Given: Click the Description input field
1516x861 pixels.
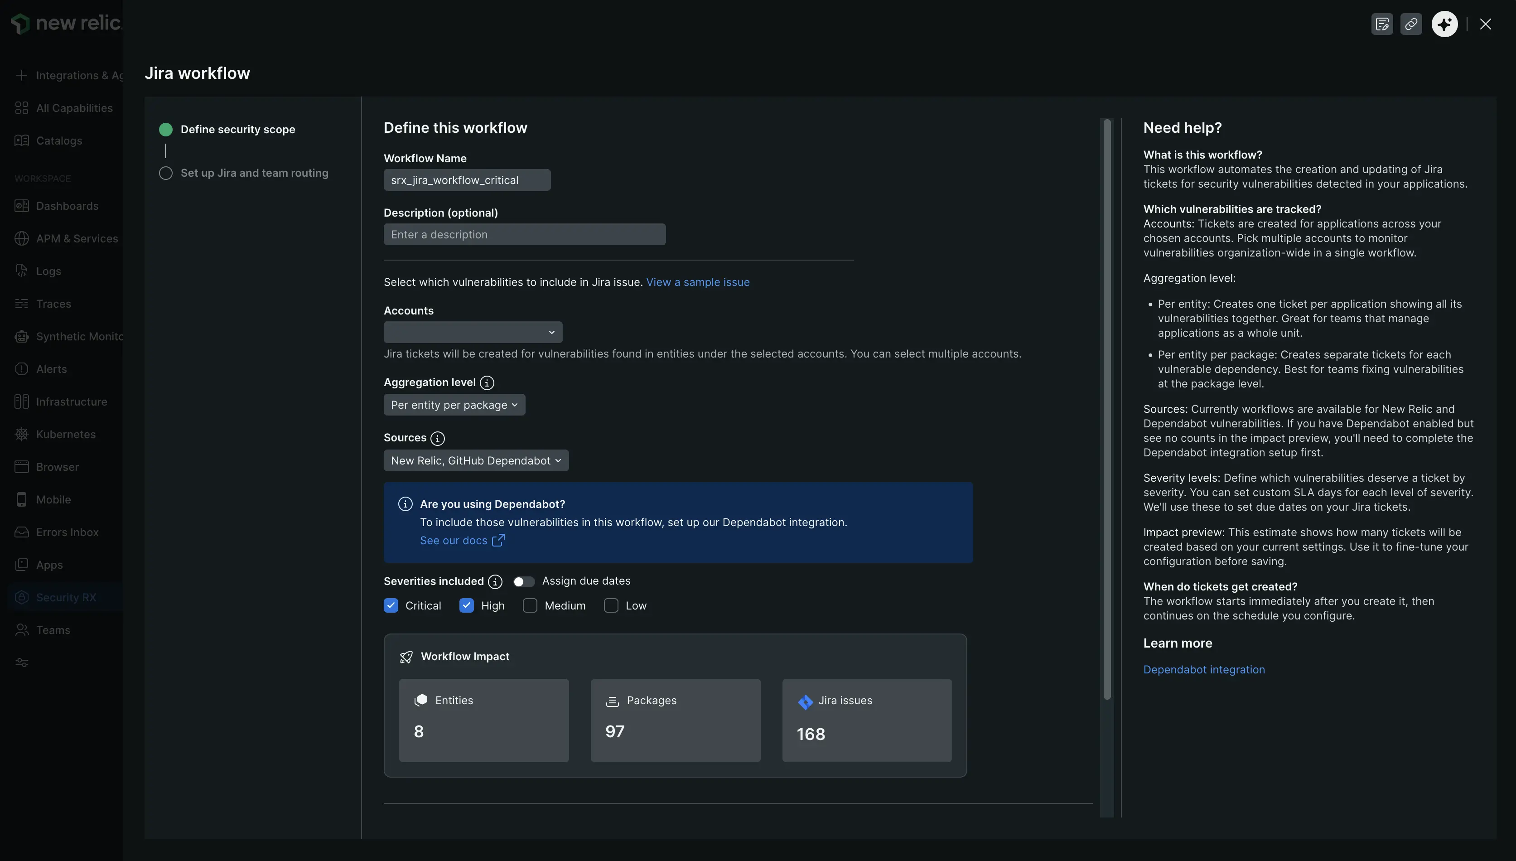Looking at the screenshot, I should coord(525,235).
